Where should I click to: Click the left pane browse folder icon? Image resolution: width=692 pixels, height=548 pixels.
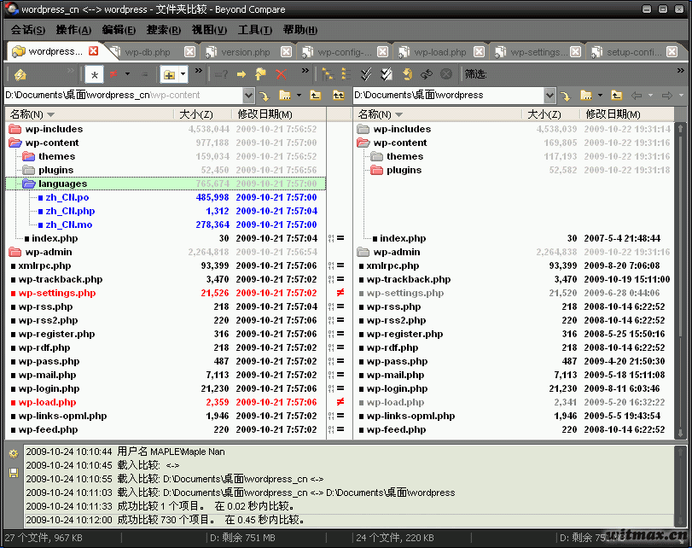(285, 96)
